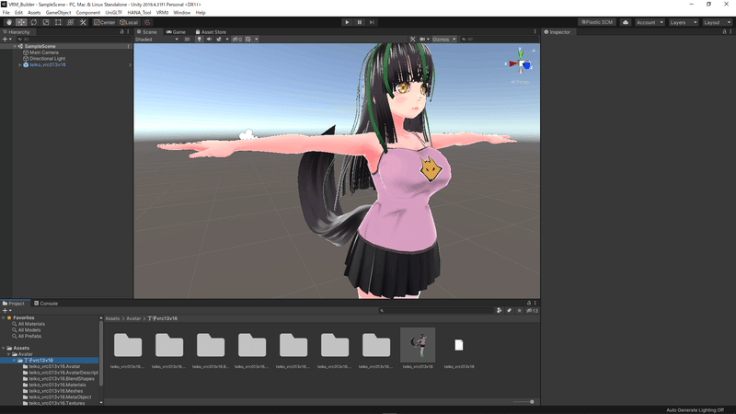Open the Layout dropdown
Screen dimensions: 736x414
tap(717, 22)
